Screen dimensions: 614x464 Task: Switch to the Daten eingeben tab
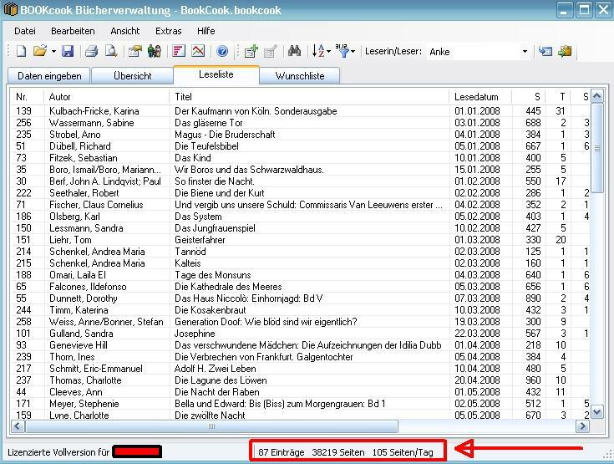tap(49, 76)
